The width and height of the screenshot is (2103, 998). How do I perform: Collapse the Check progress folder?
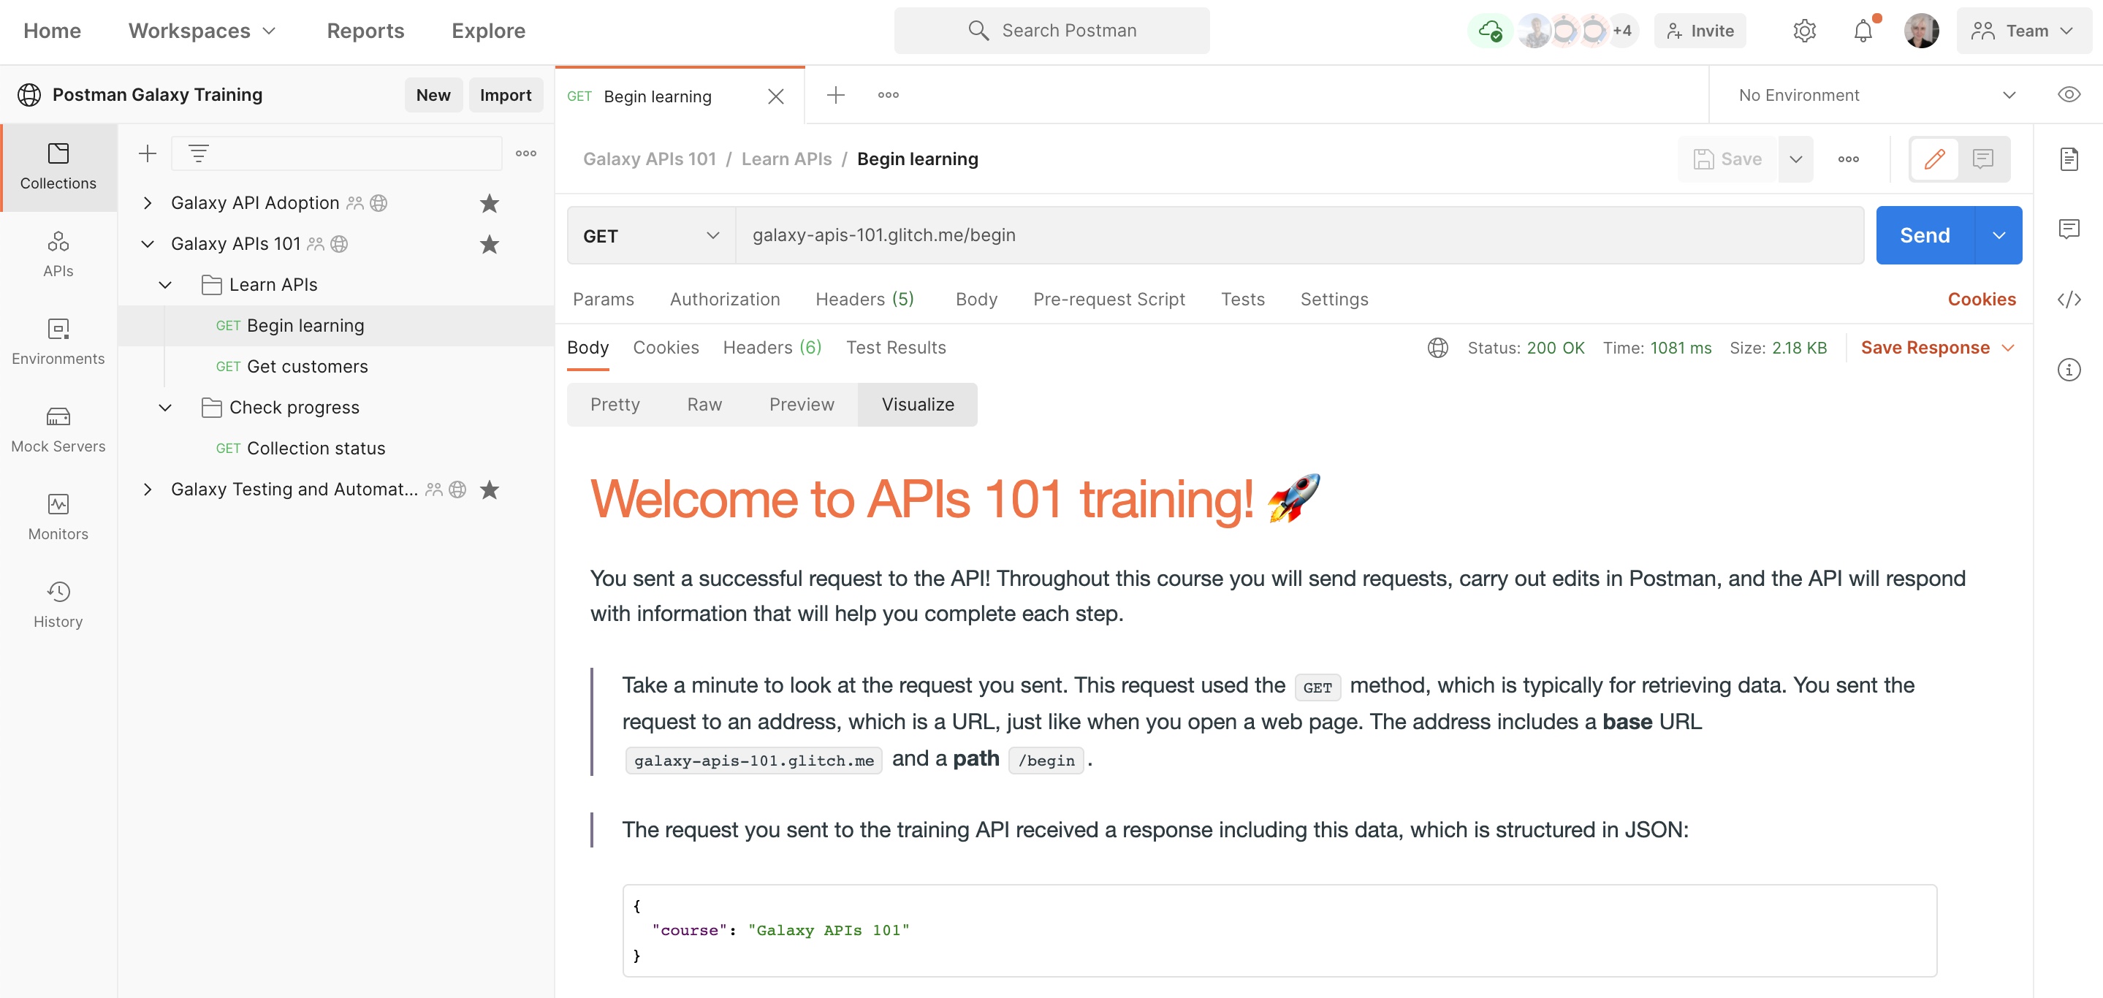coord(165,407)
